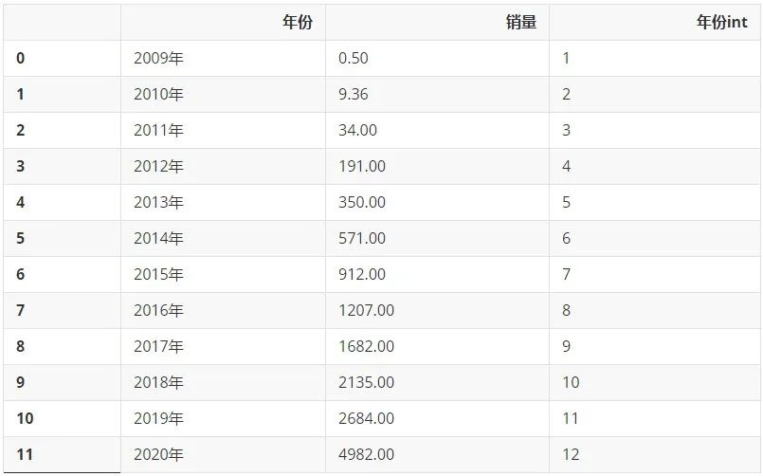Select sales value 191.00
Screen dimensions: 763x476
(361, 167)
